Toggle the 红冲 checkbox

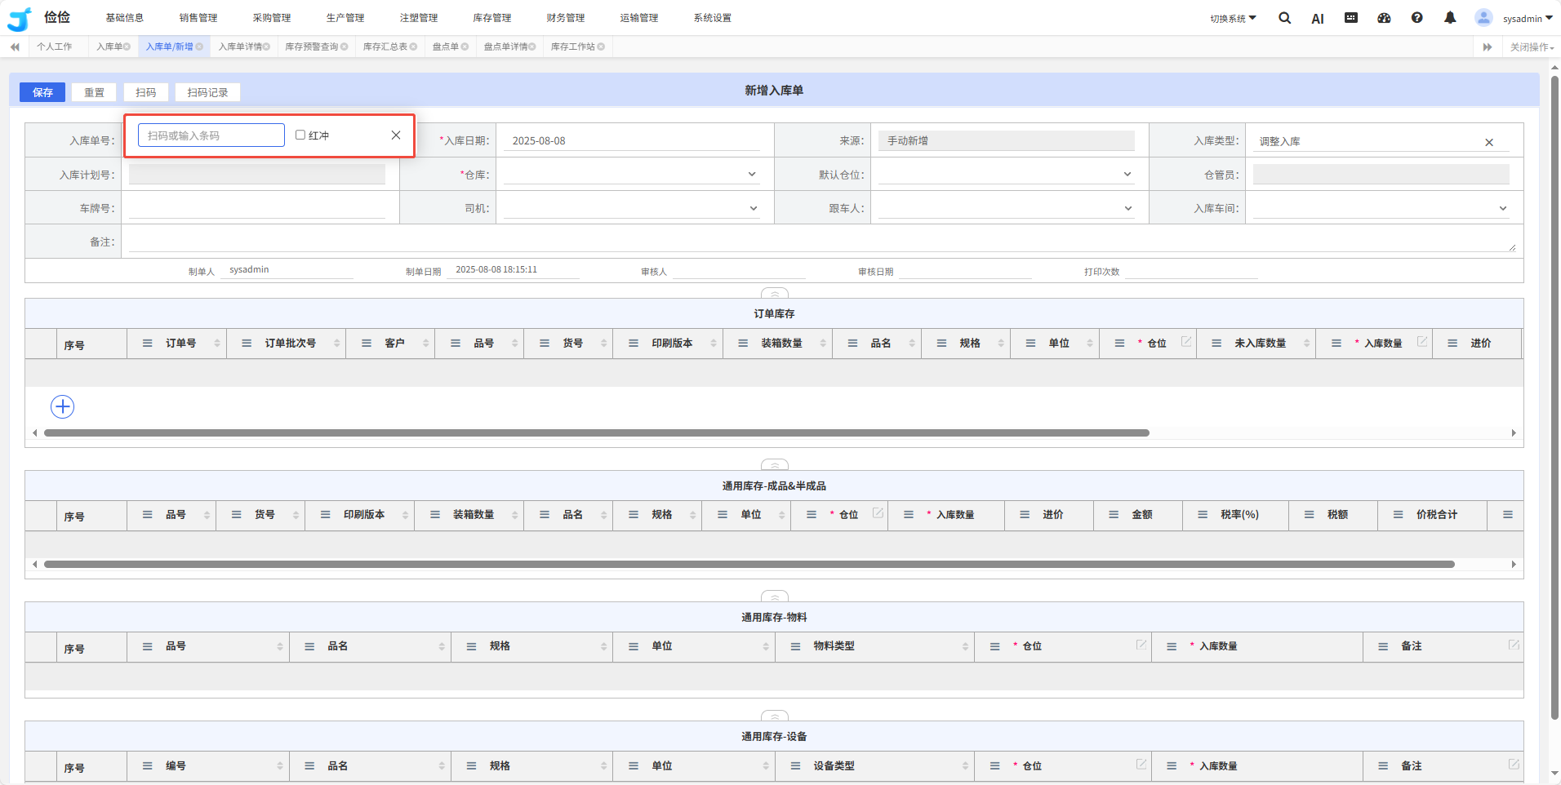click(x=300, y=135)
